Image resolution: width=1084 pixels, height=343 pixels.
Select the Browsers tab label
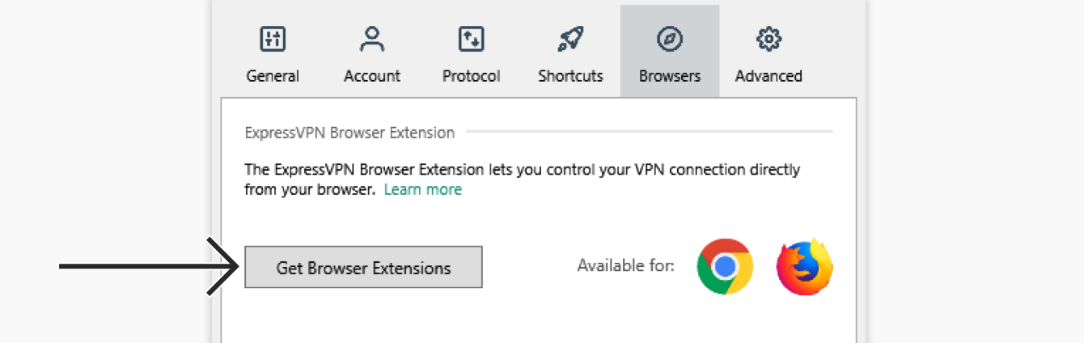[x=670, y=76]
